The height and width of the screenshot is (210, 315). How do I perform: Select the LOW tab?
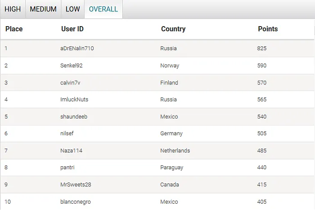[73, 9]
